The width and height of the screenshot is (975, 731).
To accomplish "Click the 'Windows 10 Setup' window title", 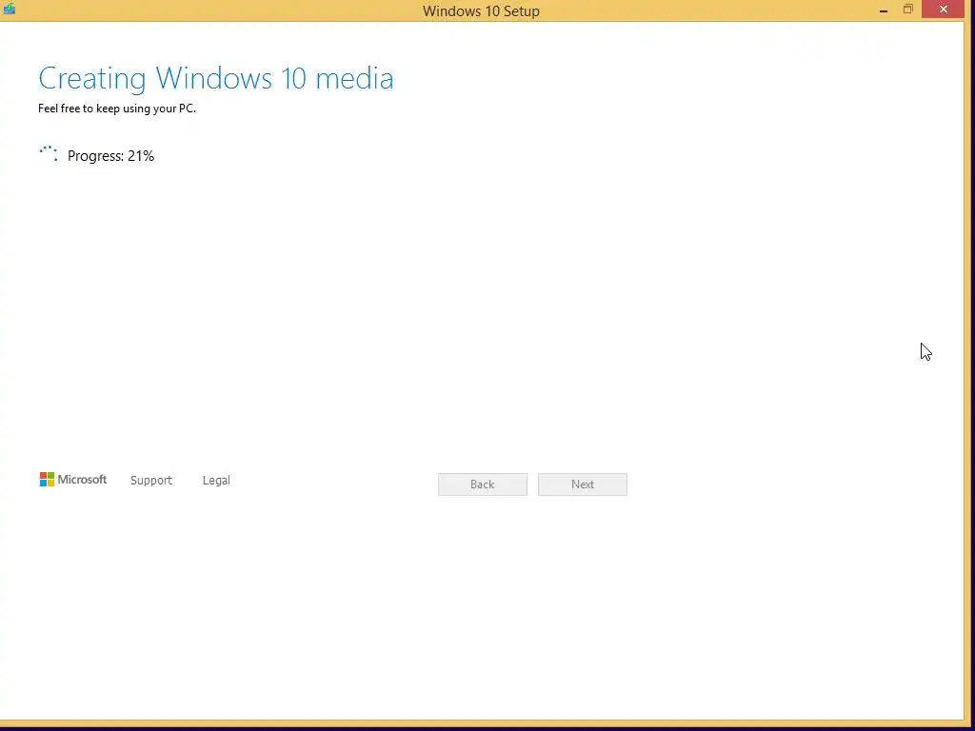I will pos(481,11).
